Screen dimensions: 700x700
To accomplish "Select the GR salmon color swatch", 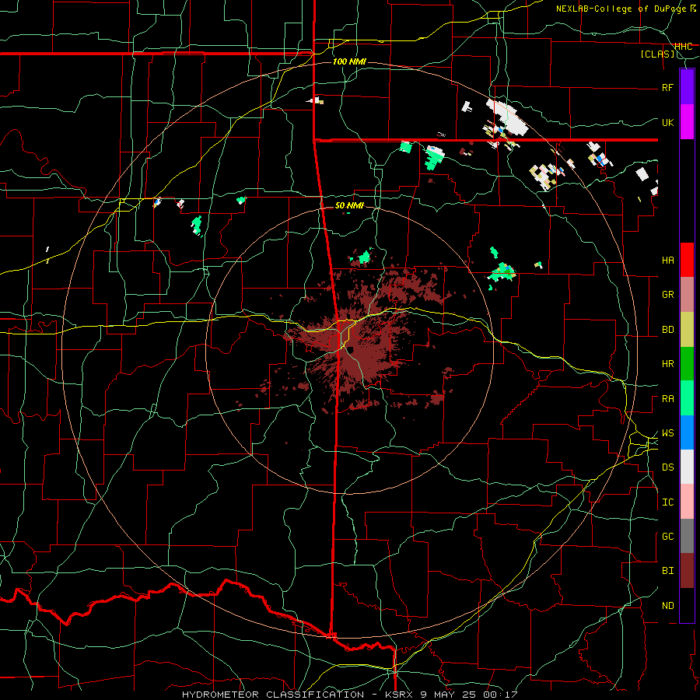I will [x=687, y=294].
